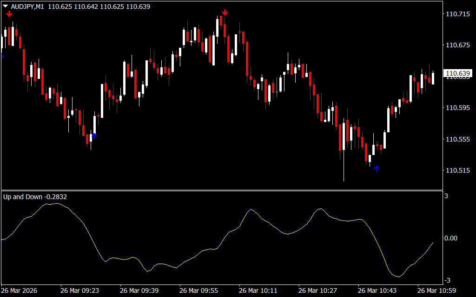Screen dimensions: 476x297
Task: Click the 110.595 price axis label
Action: click(457, 108)
